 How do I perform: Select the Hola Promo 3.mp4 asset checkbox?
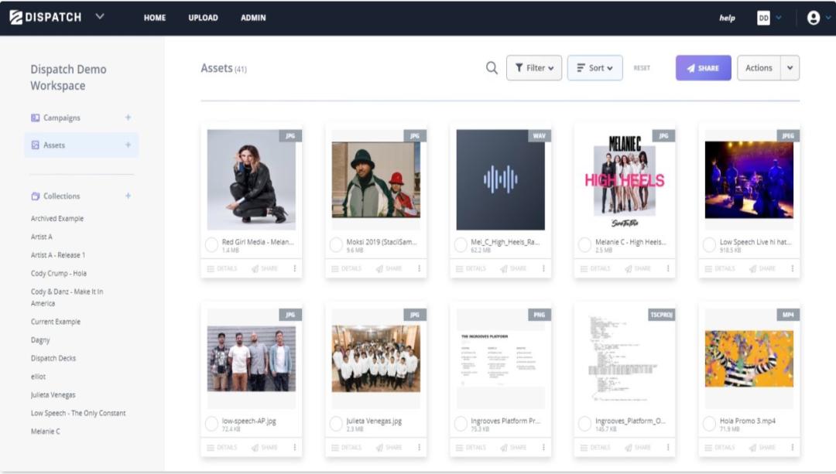tap(709, 424)
